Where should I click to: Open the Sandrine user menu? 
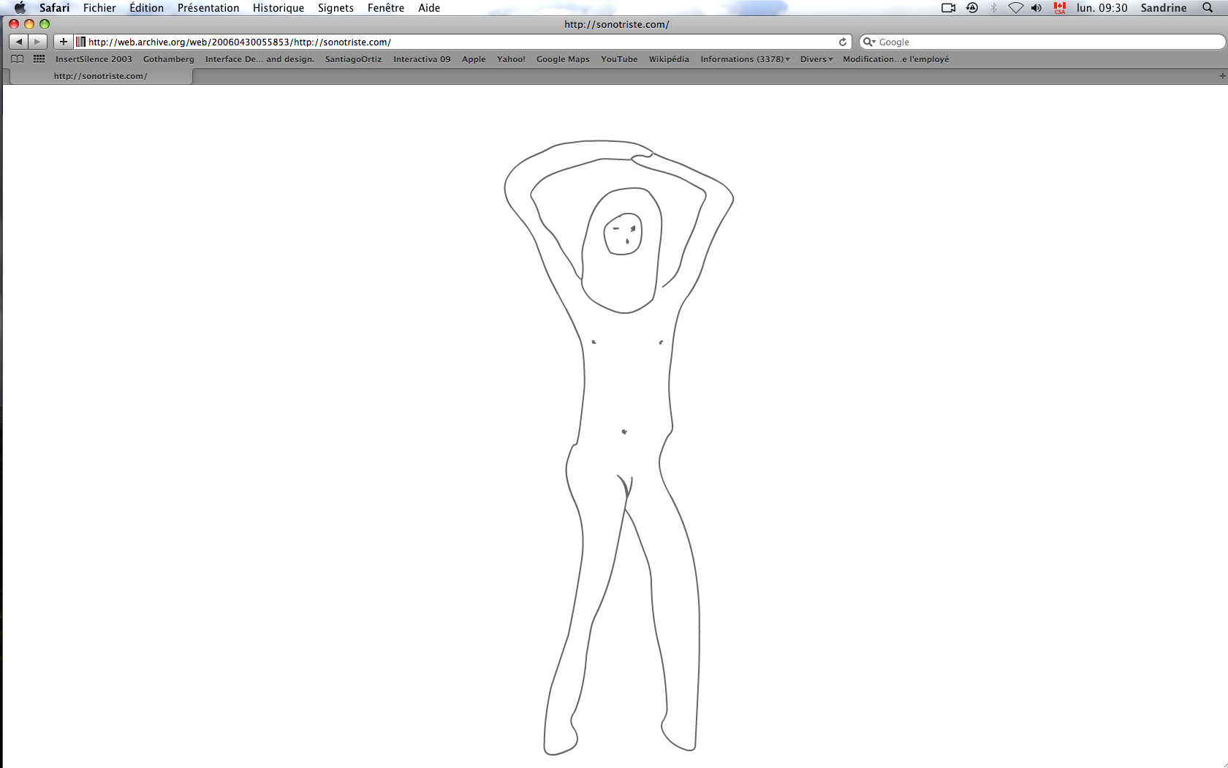(x=1164, y=8)
